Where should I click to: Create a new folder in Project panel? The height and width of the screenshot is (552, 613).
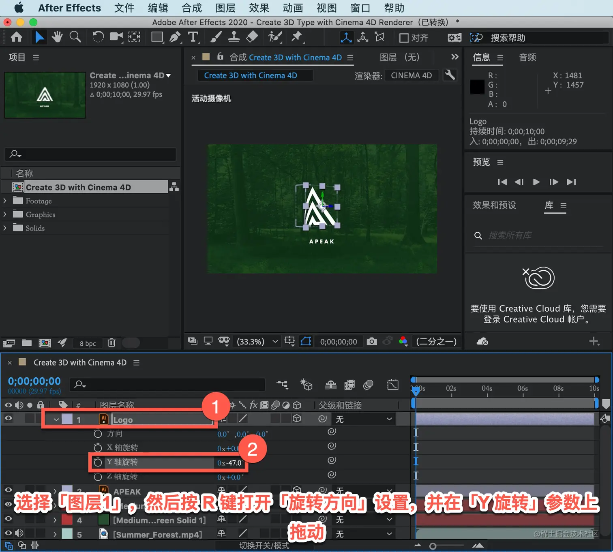coord(27,343)
